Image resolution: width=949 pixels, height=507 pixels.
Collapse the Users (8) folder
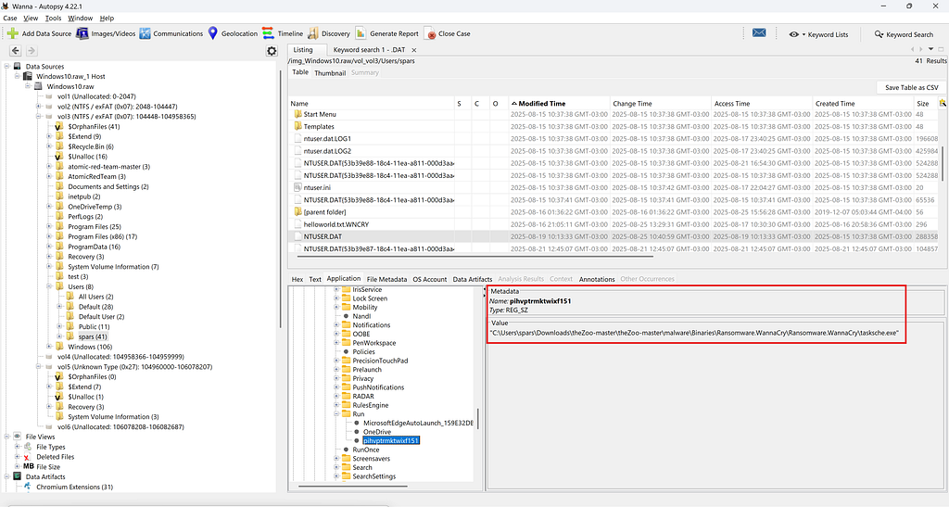49,286
